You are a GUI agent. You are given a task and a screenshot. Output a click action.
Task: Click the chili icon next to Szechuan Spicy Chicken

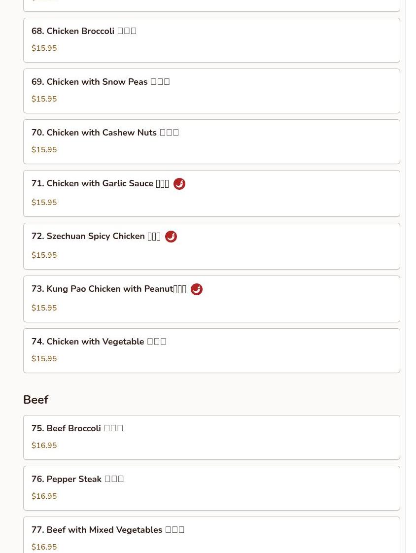coord(171,237)
